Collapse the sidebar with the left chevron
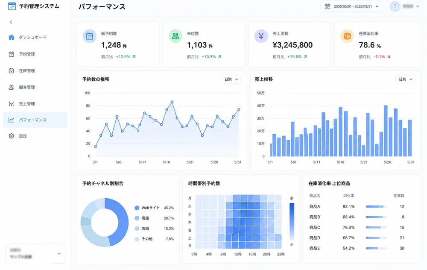This screenshot has height=270, width=427. [11, 22]
